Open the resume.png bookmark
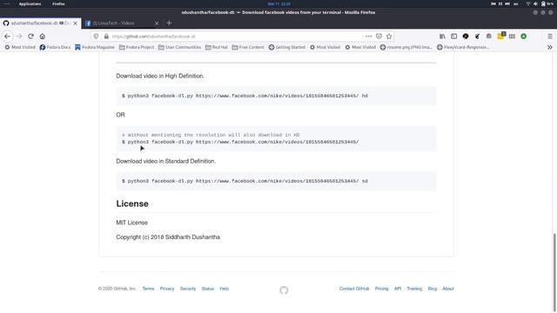This screenshot has height=313, width=557. (x=406, y=47)
